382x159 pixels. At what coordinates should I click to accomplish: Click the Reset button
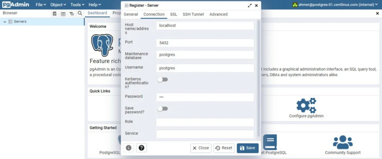coord(224,148)
